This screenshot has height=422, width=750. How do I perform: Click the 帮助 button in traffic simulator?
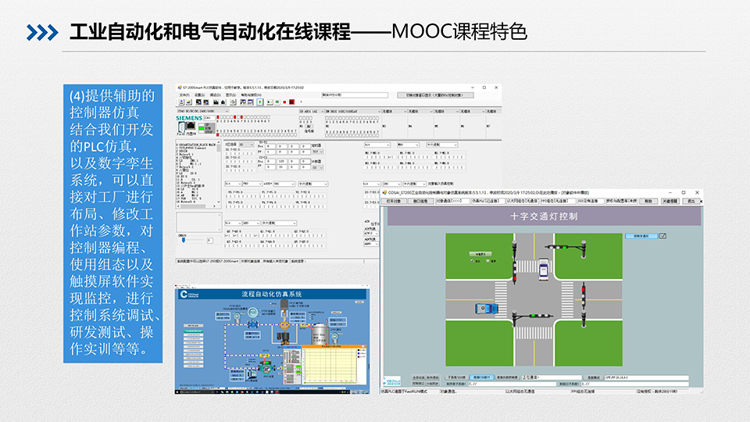tap(648, 201)
